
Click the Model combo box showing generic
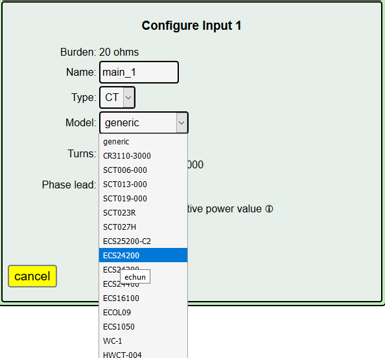(144, 122)
